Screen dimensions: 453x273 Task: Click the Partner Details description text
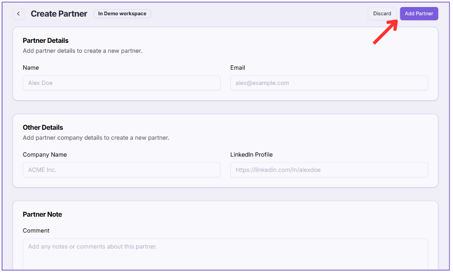pos(83,51)
